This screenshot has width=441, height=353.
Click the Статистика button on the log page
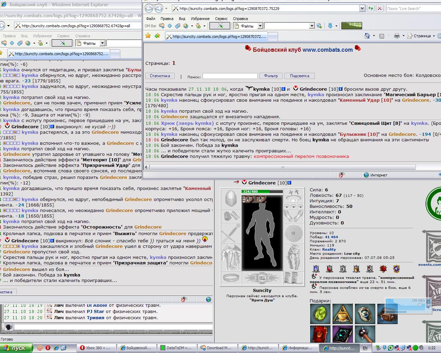160,76
